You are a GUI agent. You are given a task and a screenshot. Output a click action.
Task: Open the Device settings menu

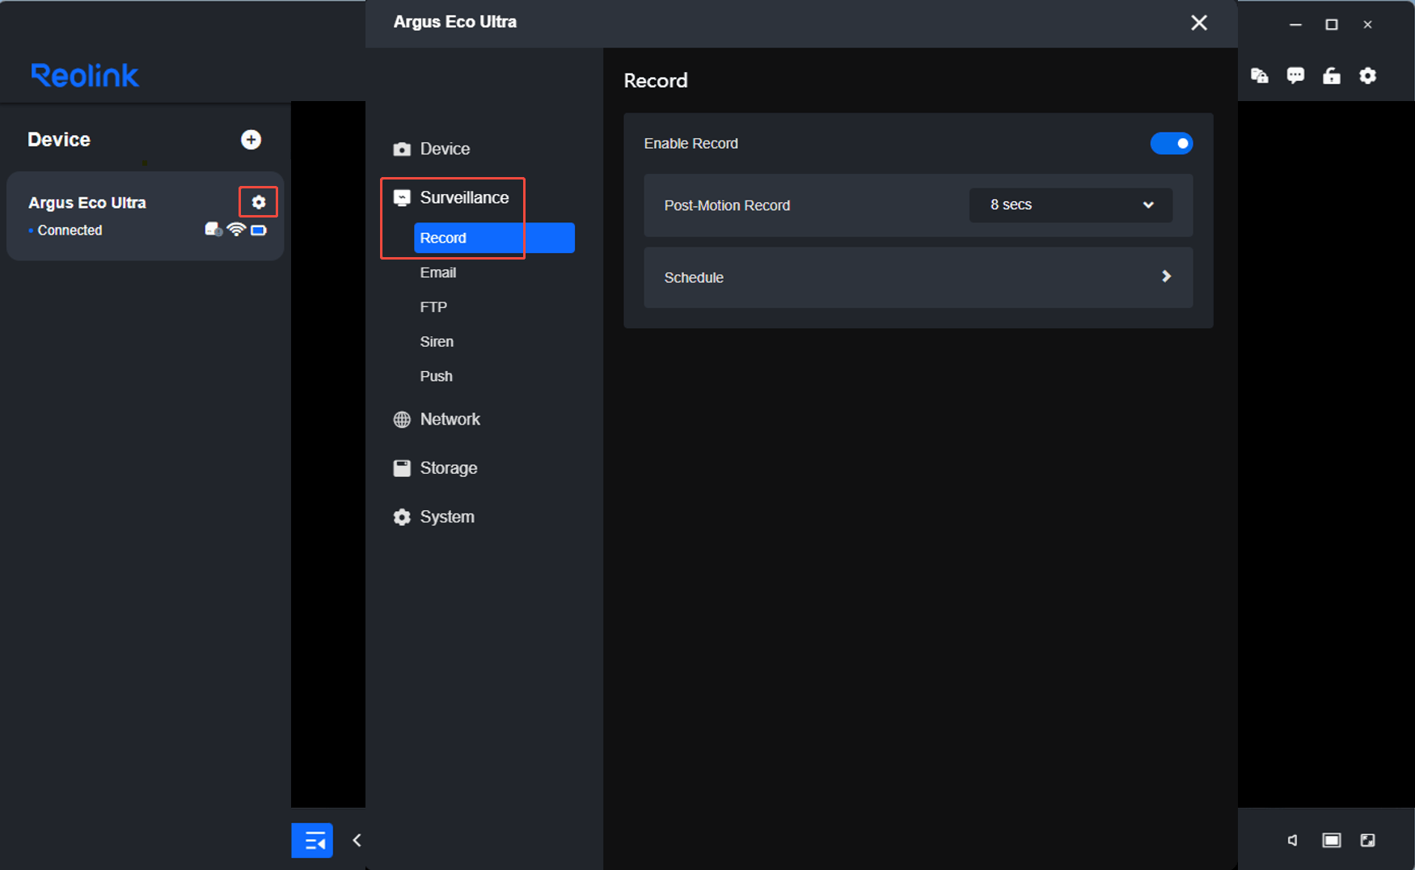(445, 149)
